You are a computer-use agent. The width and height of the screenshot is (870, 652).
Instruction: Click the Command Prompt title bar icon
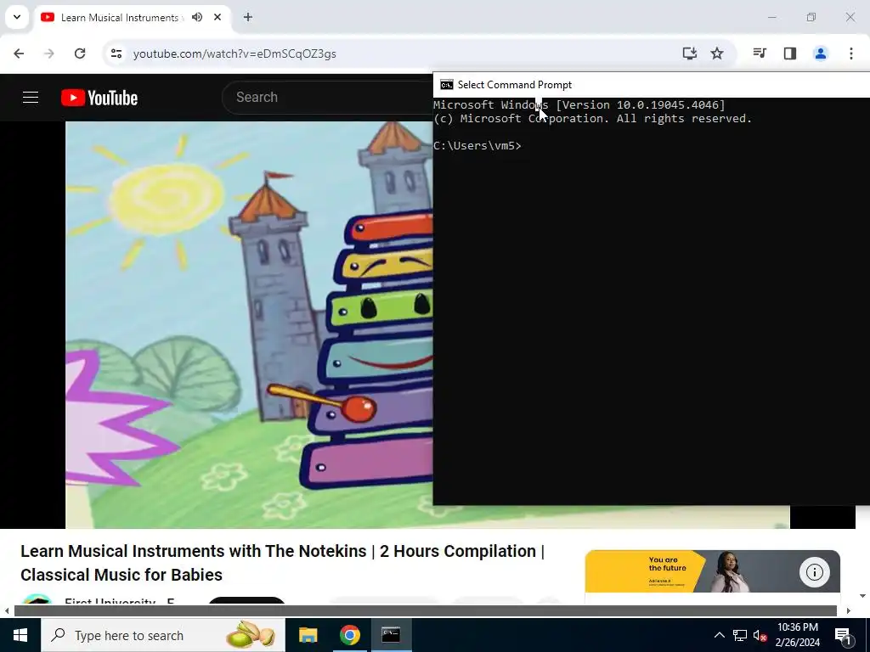pyautogui.click(x=447, y=85)
